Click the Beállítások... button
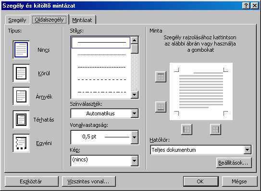The image size is (261, 191). [x=234, y=163]
